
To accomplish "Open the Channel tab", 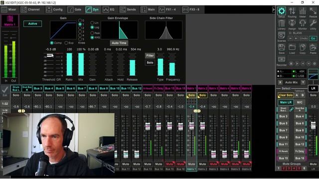I will click(30, 9).
